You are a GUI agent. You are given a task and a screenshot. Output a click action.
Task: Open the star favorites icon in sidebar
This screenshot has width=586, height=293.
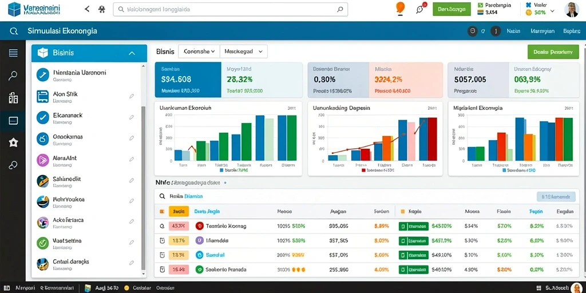click(13, 142)
